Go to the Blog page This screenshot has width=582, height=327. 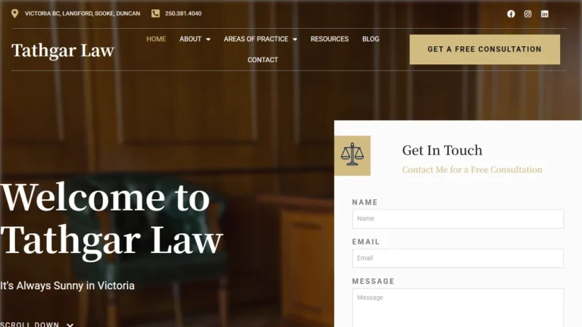(x=371, y=39)
